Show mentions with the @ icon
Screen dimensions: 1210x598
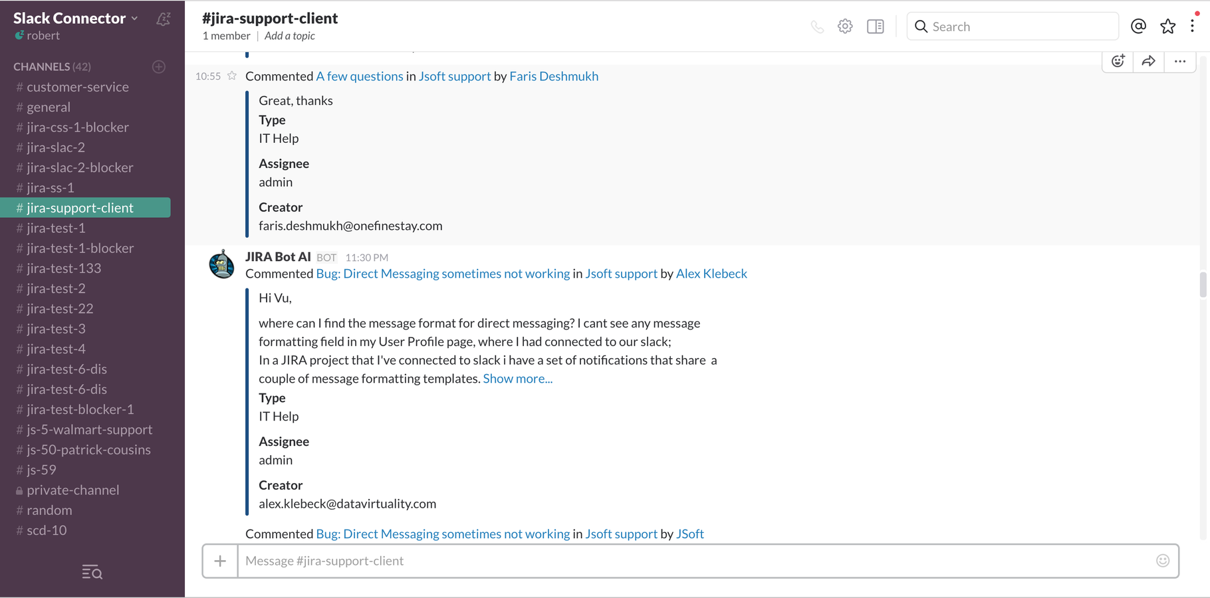point(1138,26)
